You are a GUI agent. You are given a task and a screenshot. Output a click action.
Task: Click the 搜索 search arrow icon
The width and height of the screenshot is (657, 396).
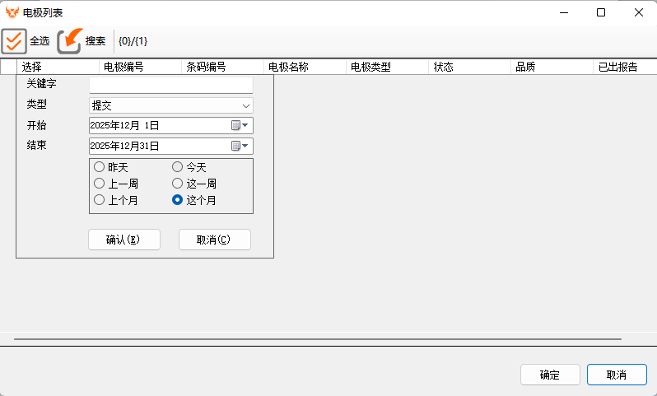click(x=69, y=41)
